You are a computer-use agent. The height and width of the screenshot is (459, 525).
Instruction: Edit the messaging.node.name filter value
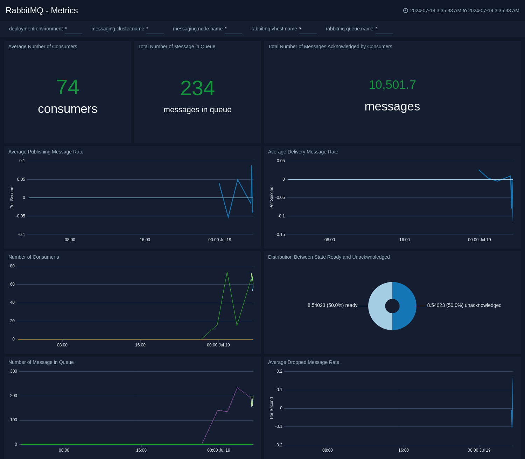tap(233, 29)
